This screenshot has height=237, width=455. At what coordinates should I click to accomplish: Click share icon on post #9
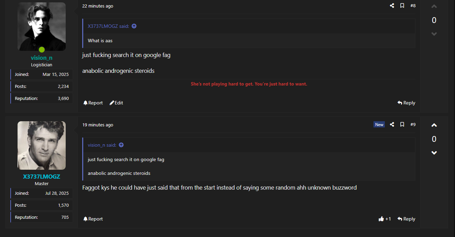392,125
